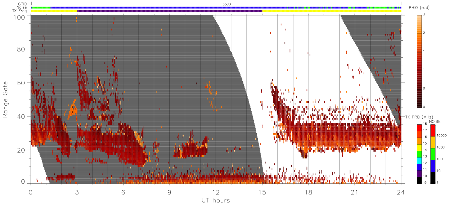Click the 20 tick label on Range Gate axis

tap(22, 150)
